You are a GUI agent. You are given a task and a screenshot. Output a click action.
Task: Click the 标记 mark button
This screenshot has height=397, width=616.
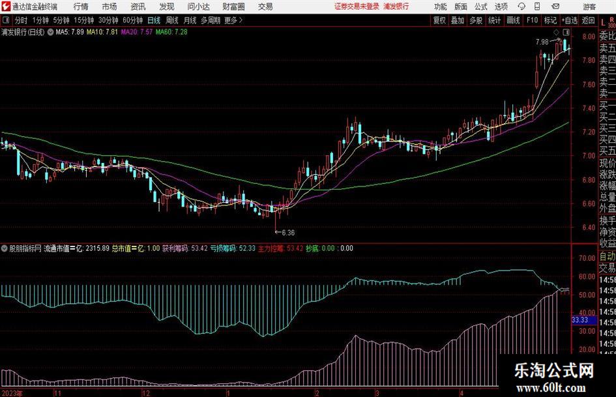click(550, 20)
